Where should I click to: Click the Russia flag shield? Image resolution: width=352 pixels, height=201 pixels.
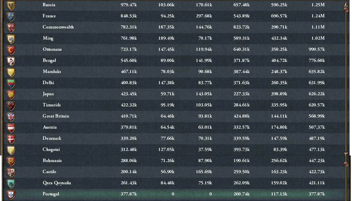(11, 5)
